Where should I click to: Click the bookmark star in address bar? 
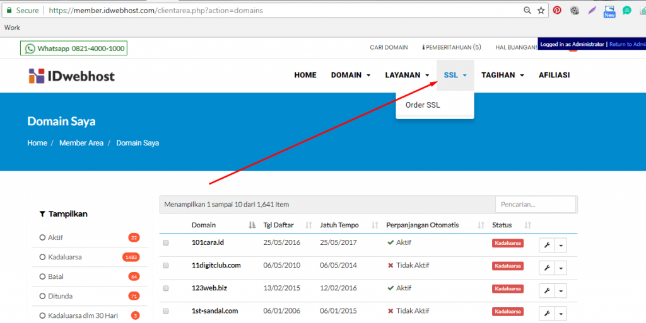541,11
